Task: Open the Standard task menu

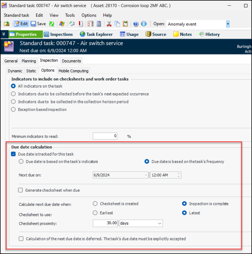Action: point(16,15)
